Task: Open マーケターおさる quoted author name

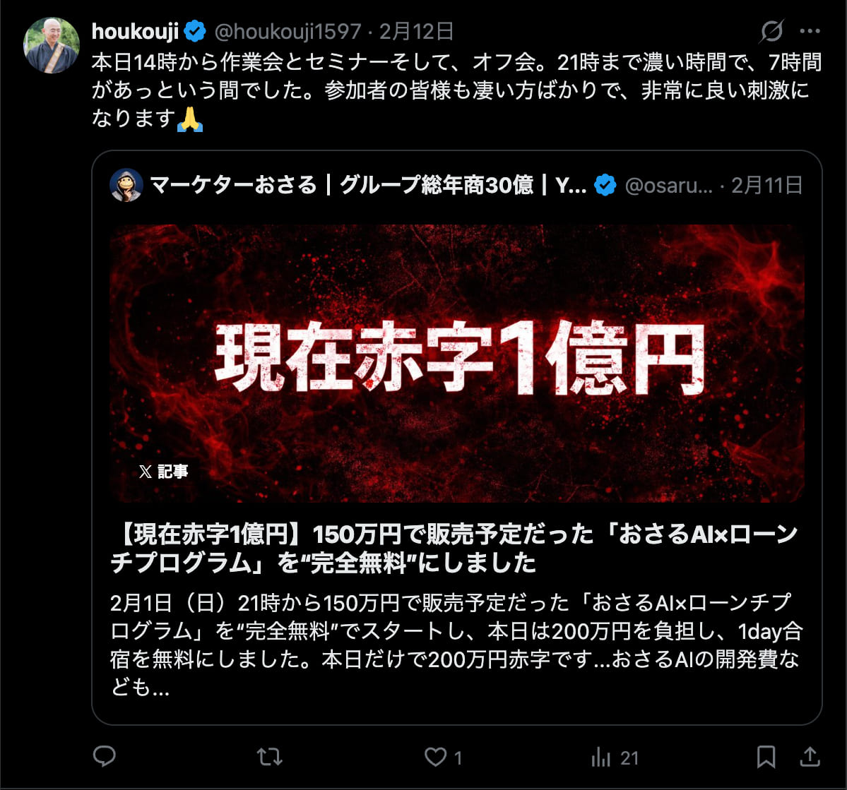Action: click(368, 185)
